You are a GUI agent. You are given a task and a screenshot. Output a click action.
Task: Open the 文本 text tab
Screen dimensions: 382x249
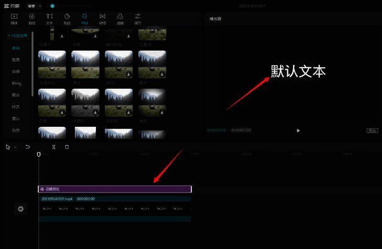(50, 19)
